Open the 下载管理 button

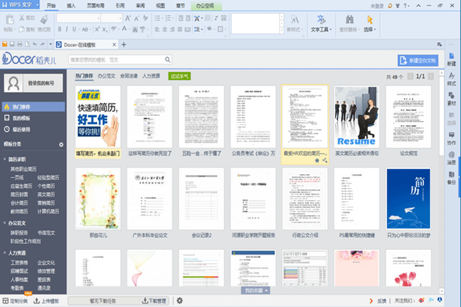click(x=153, y=301)
